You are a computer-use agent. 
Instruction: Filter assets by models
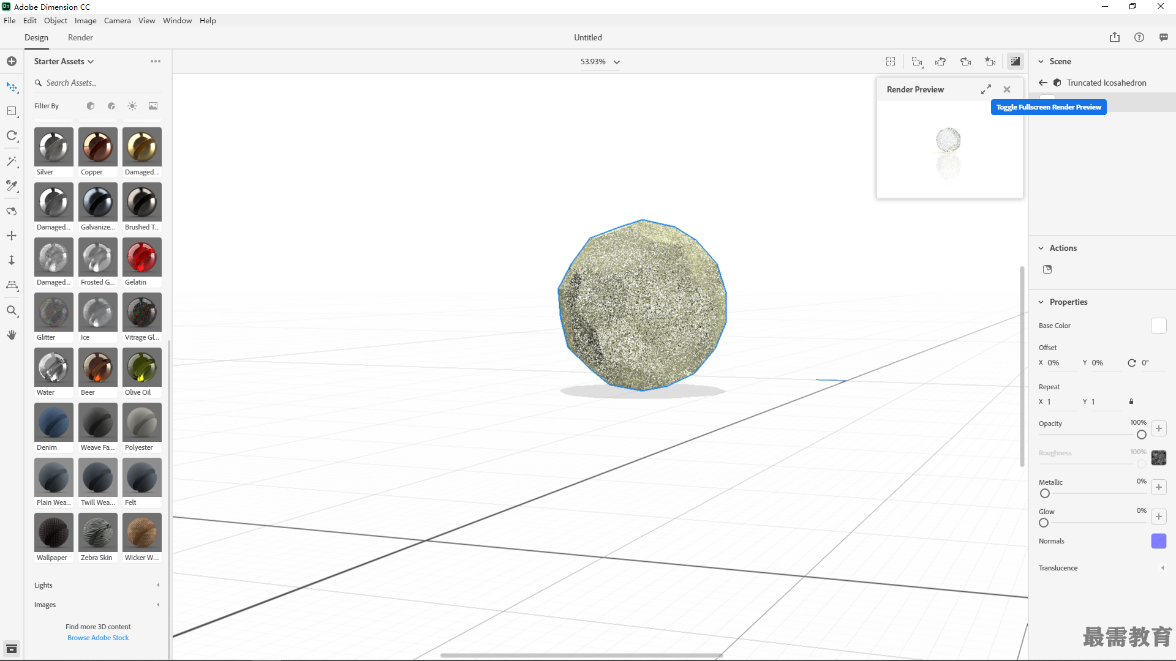point(91,106)
